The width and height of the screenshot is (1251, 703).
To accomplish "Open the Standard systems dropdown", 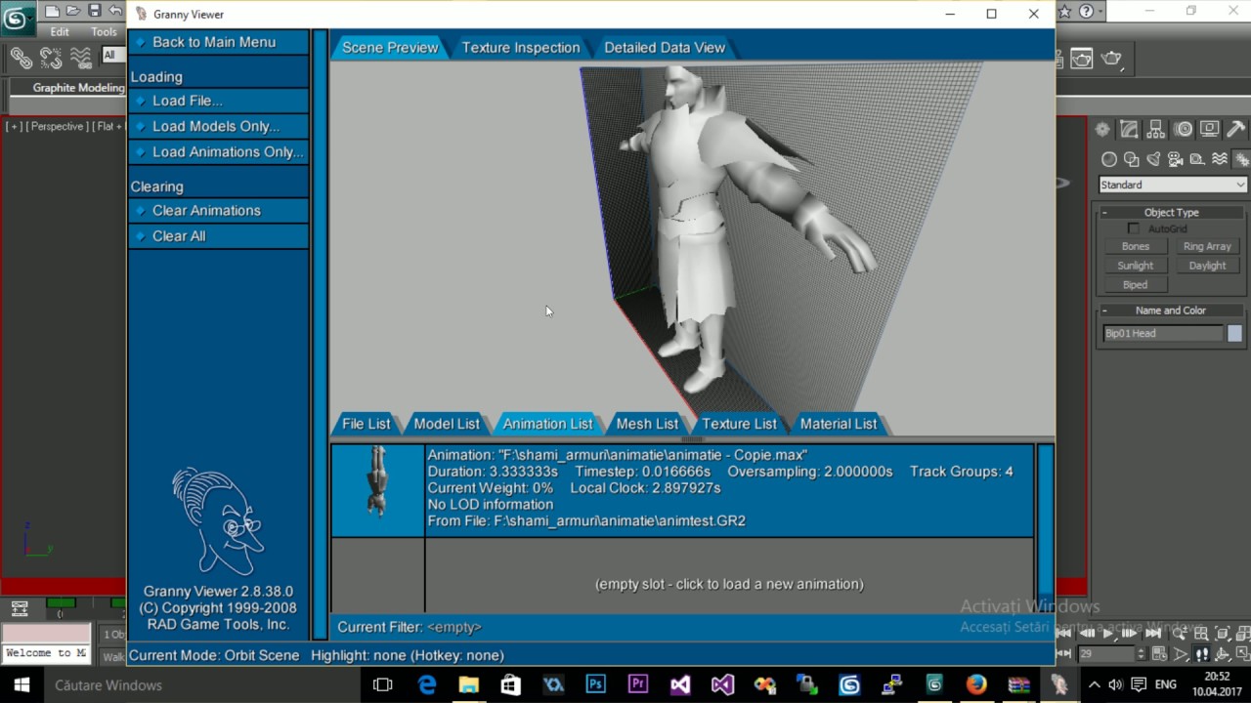I will click(x=1173, y=185).
